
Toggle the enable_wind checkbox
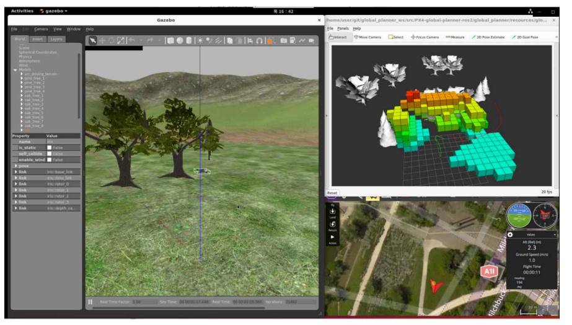click(49, 160)
